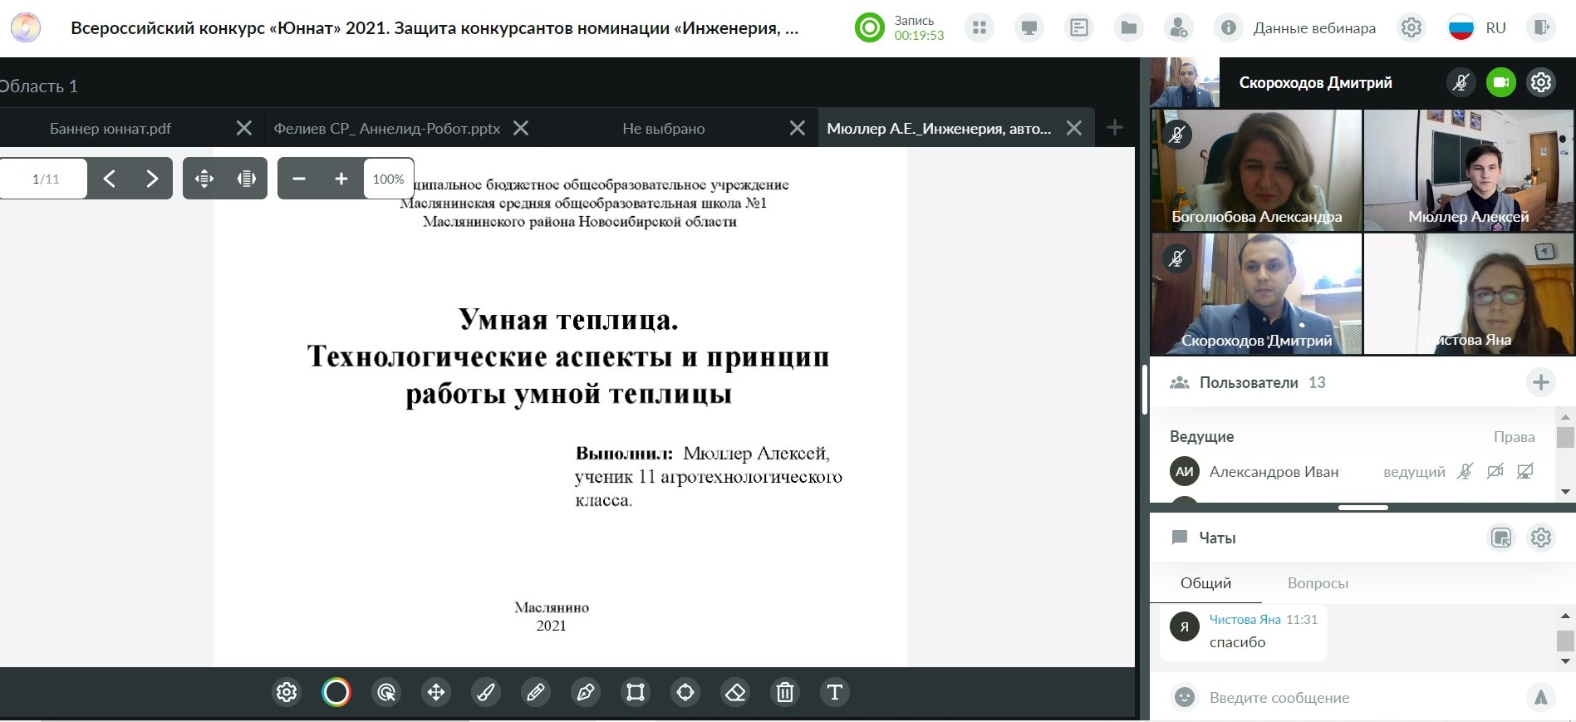Add a new document tab
The height and width of the screenshot is (722, 1576).
tap(1115, 127)
